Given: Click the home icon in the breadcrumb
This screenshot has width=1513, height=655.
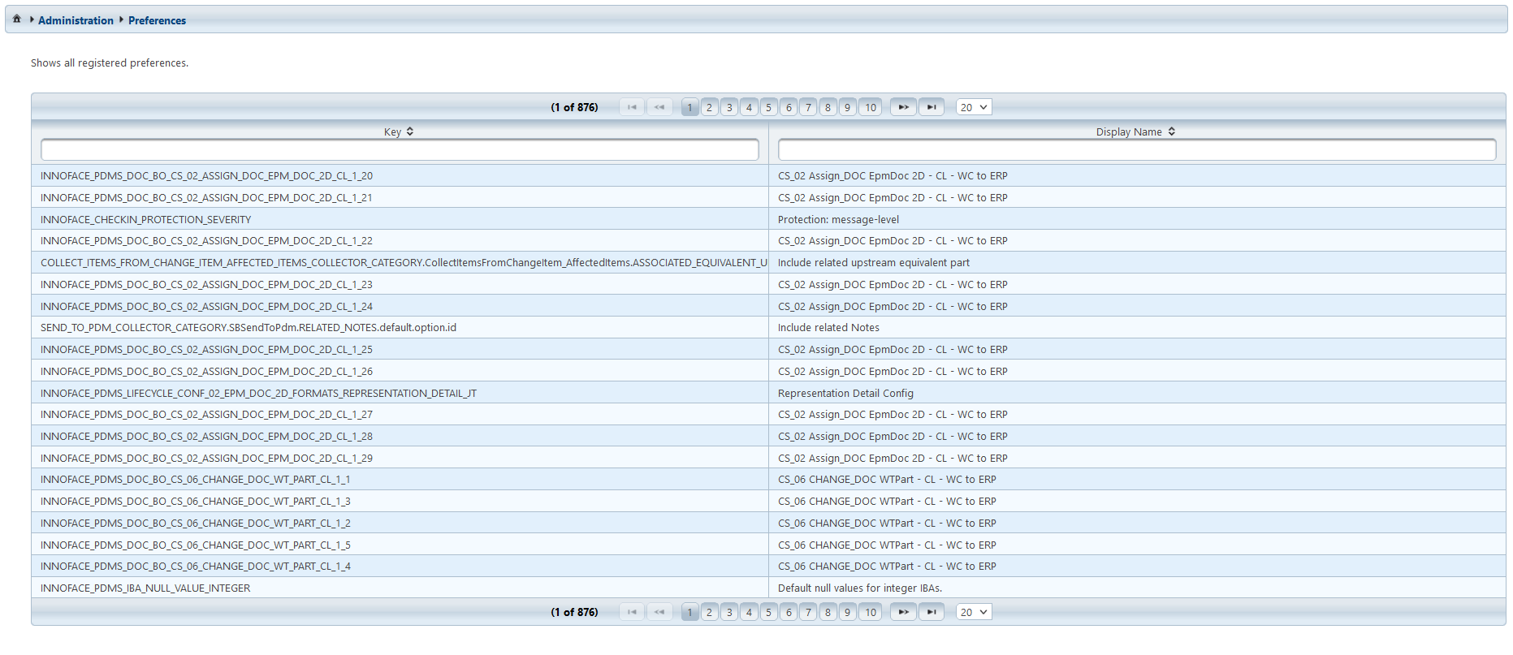Looking at the screenshot, I should pyautogui.click(x=16, y=19).
